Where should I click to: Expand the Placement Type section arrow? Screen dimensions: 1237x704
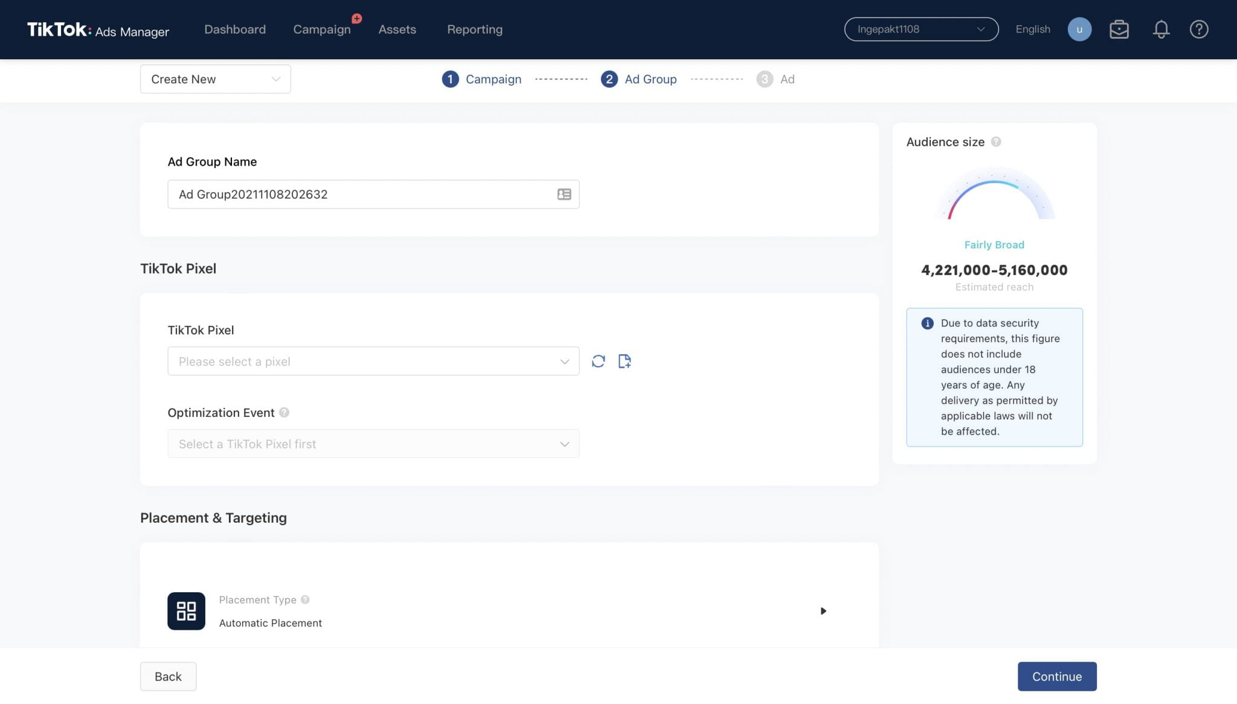click(x=823, y=611)
